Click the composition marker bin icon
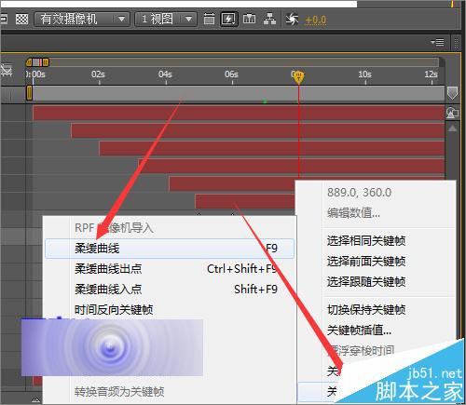This screenshot has height=405, width=466. click(x=452, y=93)
